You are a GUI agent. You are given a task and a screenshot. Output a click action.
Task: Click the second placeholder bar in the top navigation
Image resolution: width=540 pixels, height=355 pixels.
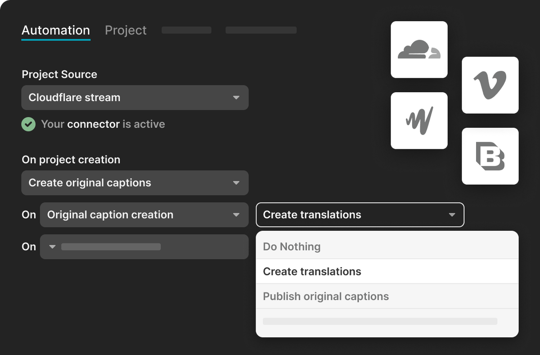tap(261, 30)
